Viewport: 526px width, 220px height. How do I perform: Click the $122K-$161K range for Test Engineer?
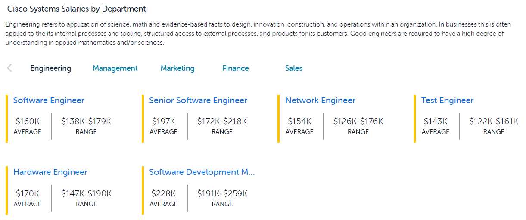click(494, 122)
